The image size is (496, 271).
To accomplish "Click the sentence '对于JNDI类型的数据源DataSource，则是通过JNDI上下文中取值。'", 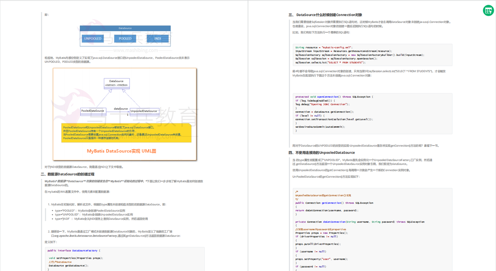I will click(x=84, y=167).
